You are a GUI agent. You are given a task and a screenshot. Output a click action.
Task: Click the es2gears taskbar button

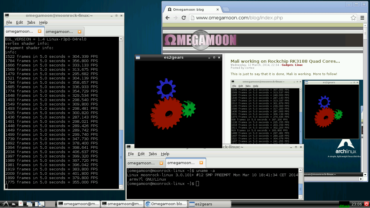coord(209,204)
